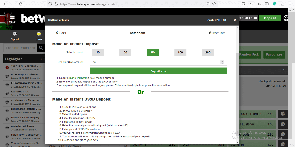The width and height of the screenshot is (296, 147).
Task: Open stats pie icon for SC Guimaraes
Action: click(x=283, y=114)
